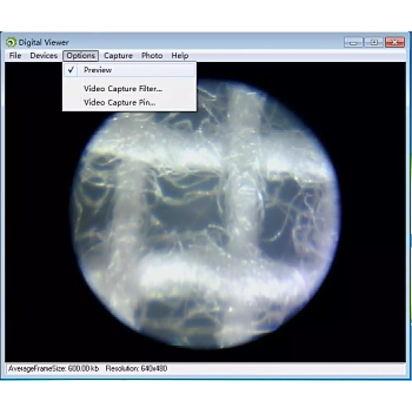This screenshot has width=412, height=412.
Task: Click the Digital Viewer title bar text
Action: (x=44, y=43)
